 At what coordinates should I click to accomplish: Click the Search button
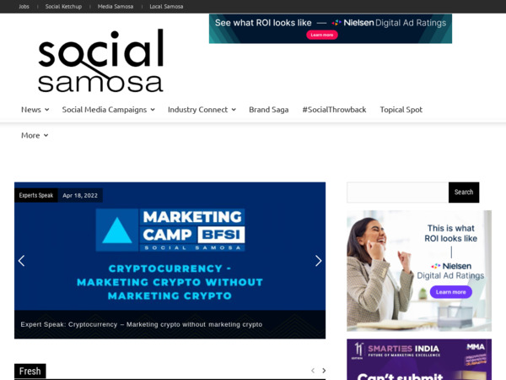pos(464,193)
